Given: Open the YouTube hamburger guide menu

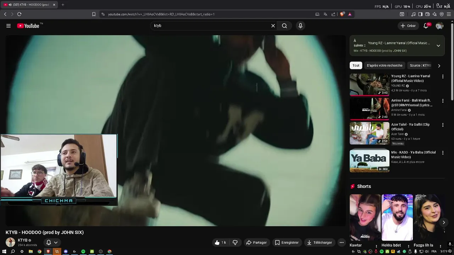Looking at the screenshot, I should (x=9, y=25).
